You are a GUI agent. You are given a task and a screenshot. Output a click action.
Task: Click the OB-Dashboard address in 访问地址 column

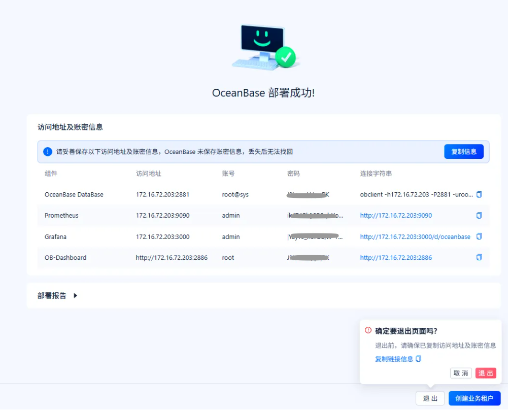point(172,257)
